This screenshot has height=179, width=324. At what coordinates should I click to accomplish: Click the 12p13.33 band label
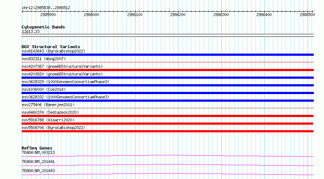click(31, 31)
